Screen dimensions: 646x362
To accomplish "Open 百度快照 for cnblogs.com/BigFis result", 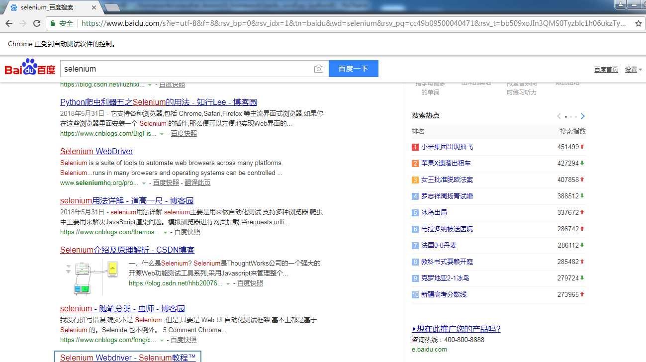I will click(x=184, y=133).
